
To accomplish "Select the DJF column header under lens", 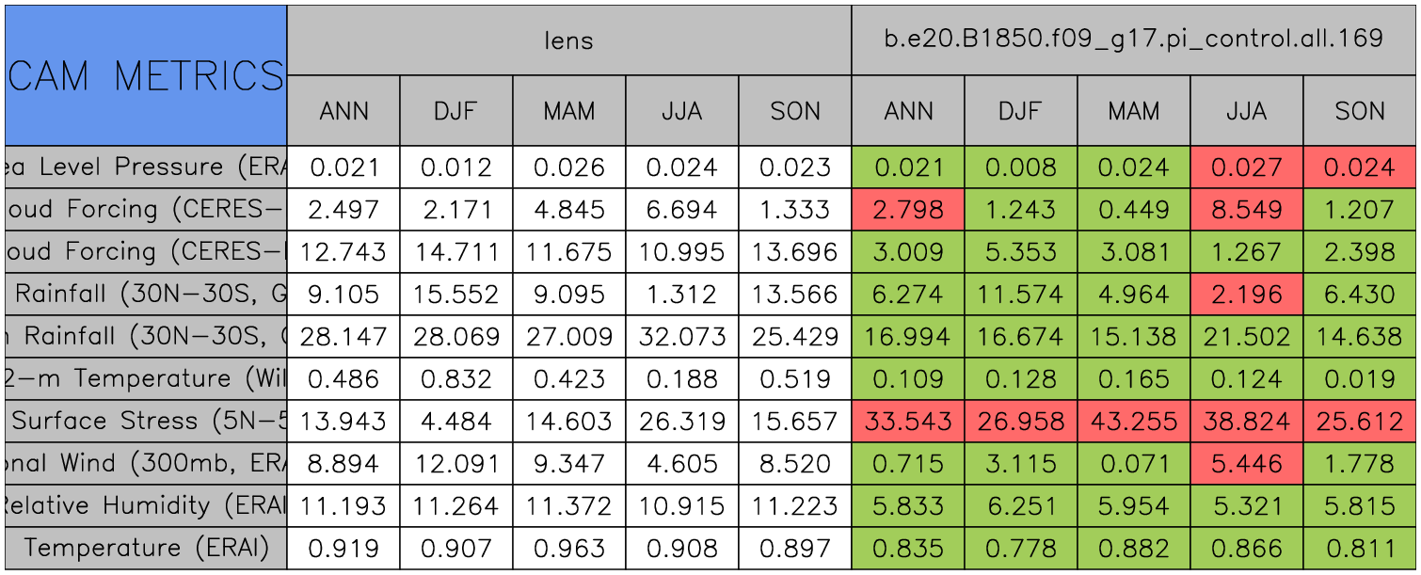I will [x=455, y=111].
